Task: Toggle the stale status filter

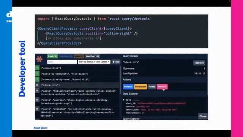Action: pyautogui.click(x=79, y=56)
